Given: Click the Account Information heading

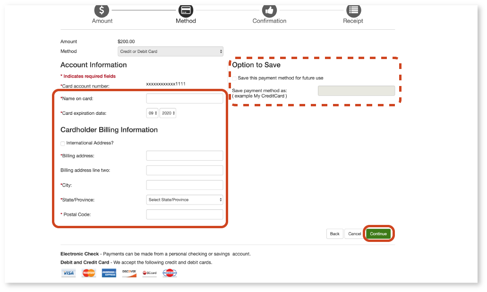Looking at the screenshot, I should [94, 65].
